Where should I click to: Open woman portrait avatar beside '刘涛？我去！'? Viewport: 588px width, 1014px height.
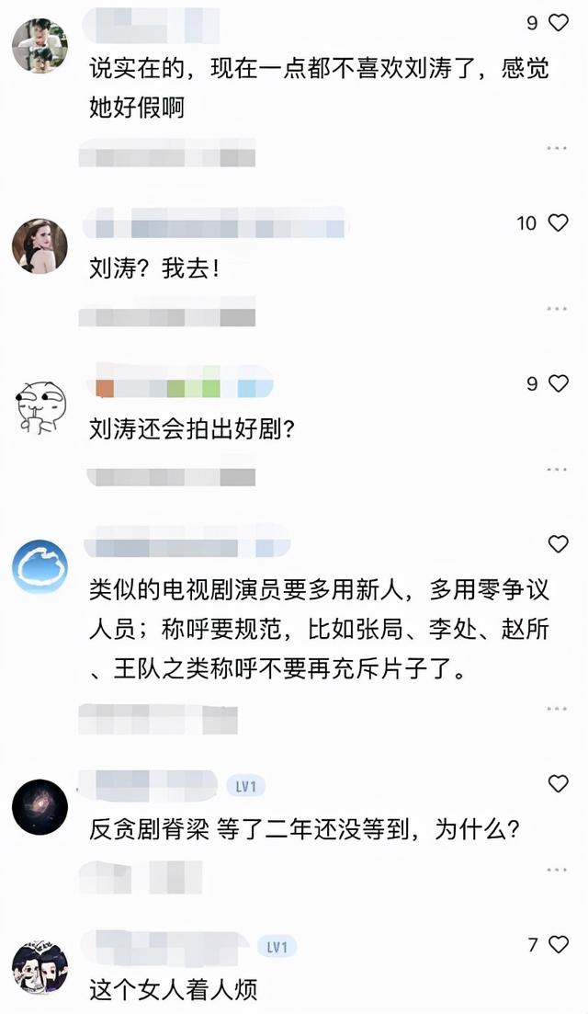click(40, 245)
